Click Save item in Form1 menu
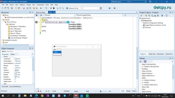The height and width of the screenshot is (98, 175). point(57,52)
